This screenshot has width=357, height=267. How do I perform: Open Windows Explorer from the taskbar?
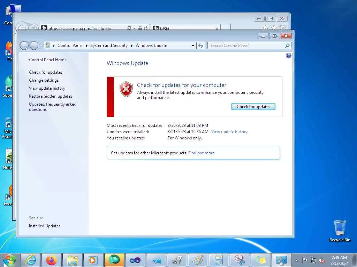pos(73,260)
